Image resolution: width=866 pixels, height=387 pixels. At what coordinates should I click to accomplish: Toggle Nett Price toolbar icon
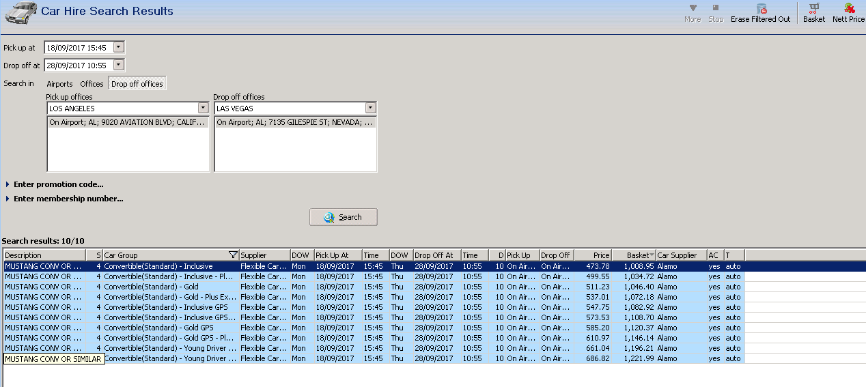pos(848,13)
